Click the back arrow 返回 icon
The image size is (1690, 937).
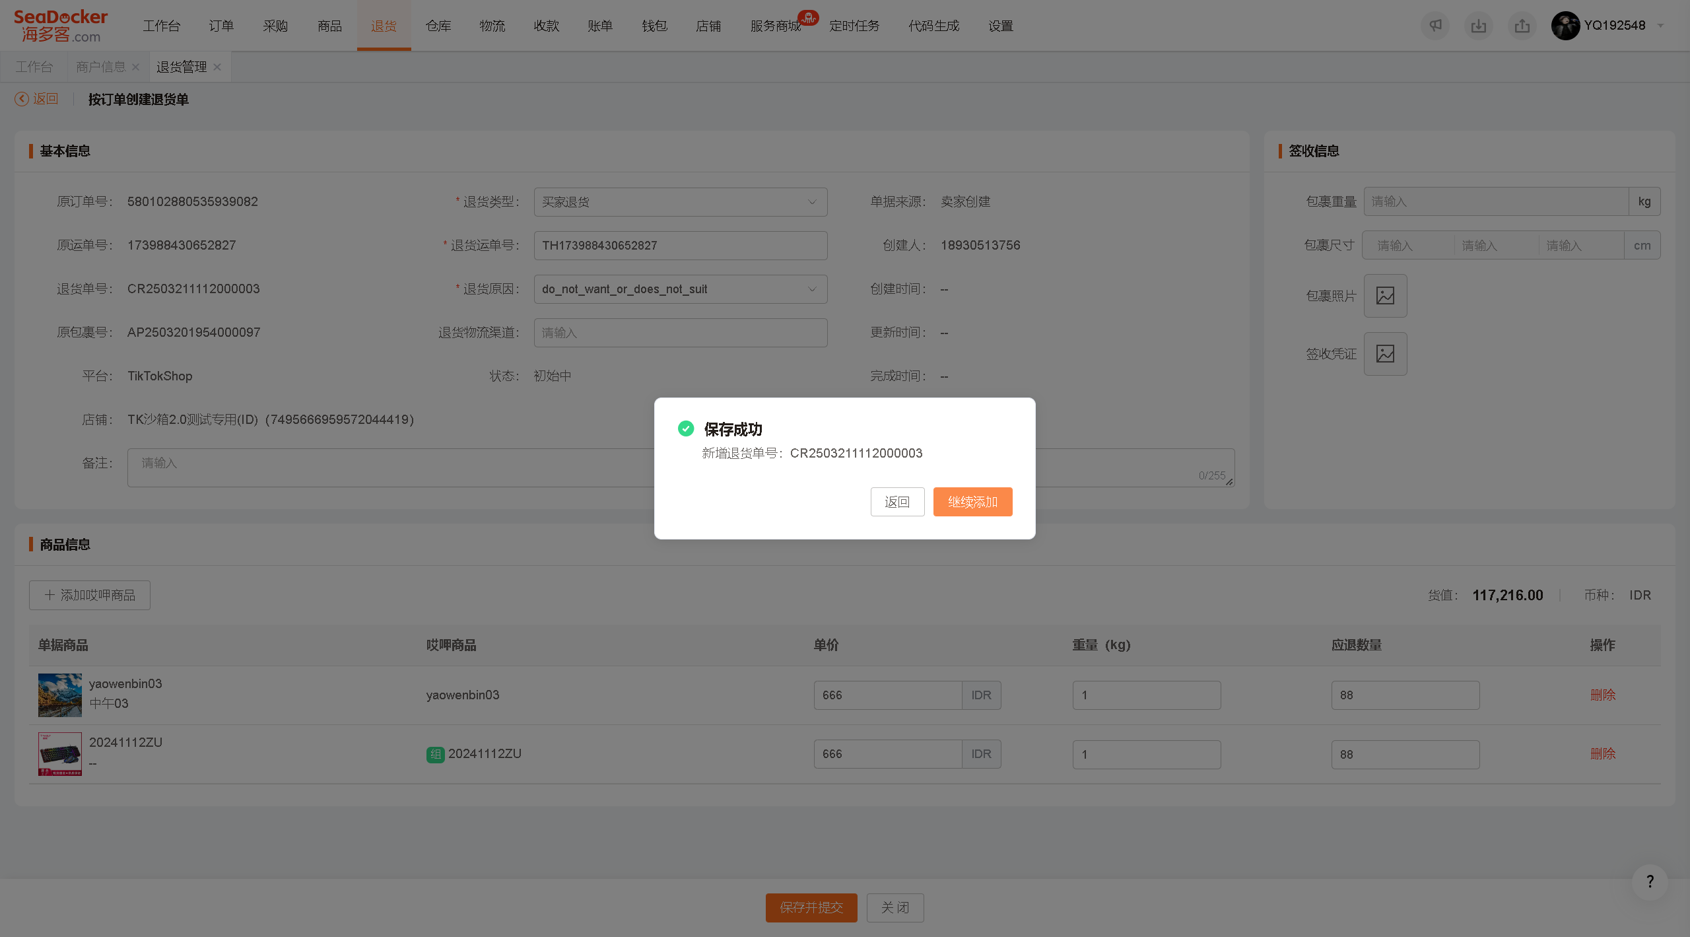(22, 99)
